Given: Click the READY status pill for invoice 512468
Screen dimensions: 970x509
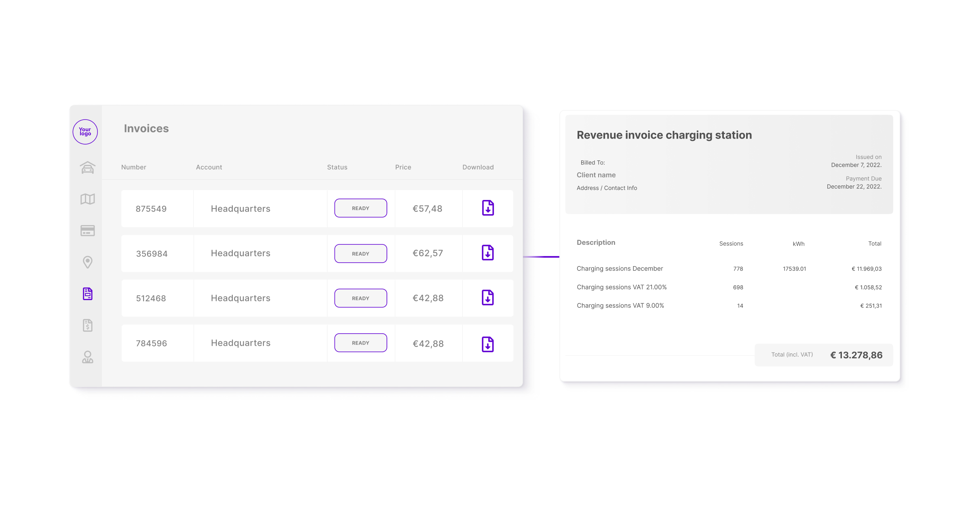Looking at the screenshot, I should pos(360,298).
